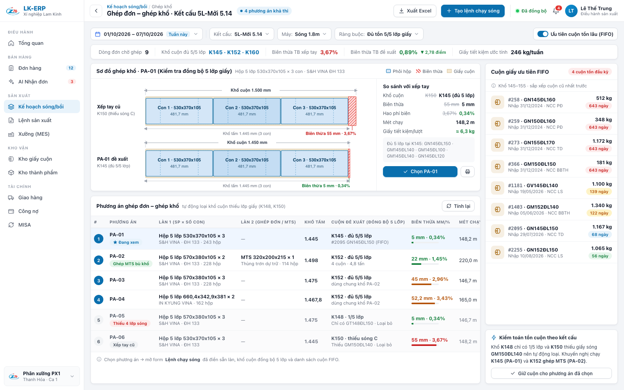Click the roll icon for #1403 GM152ĐL140
The height and width of the screenshot is (390, 624).
click(498, 209)
